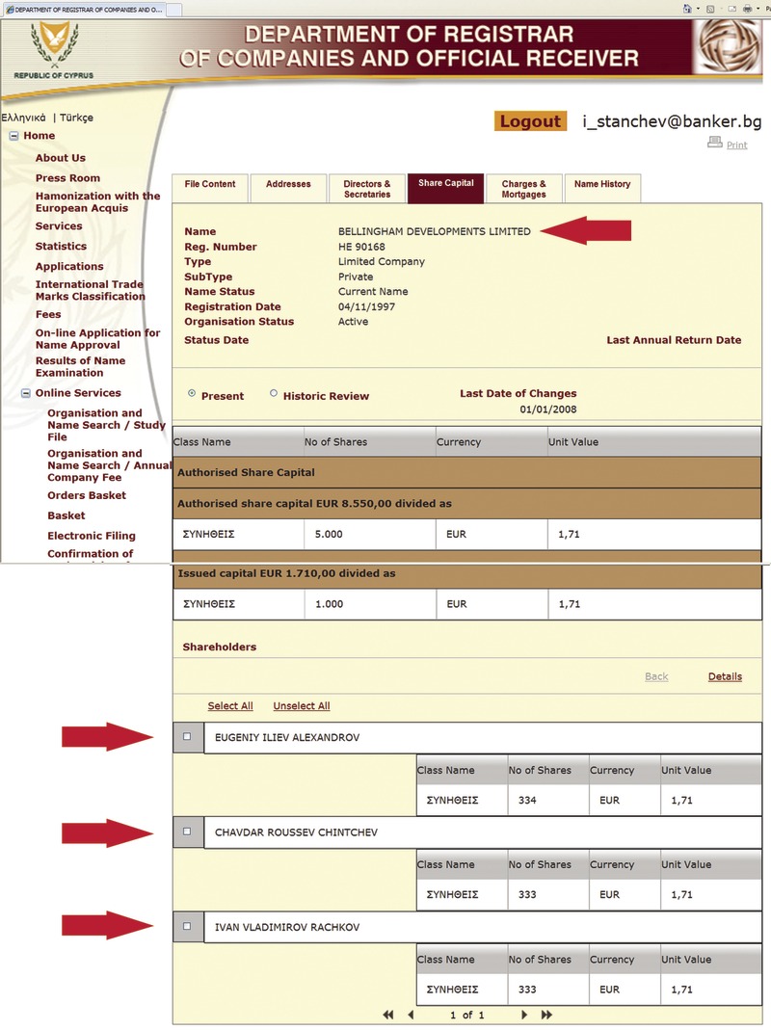The width and height of the screenshot is (771, 1030).
Task: Collapse the Online Services tree node
Action: 26,393
